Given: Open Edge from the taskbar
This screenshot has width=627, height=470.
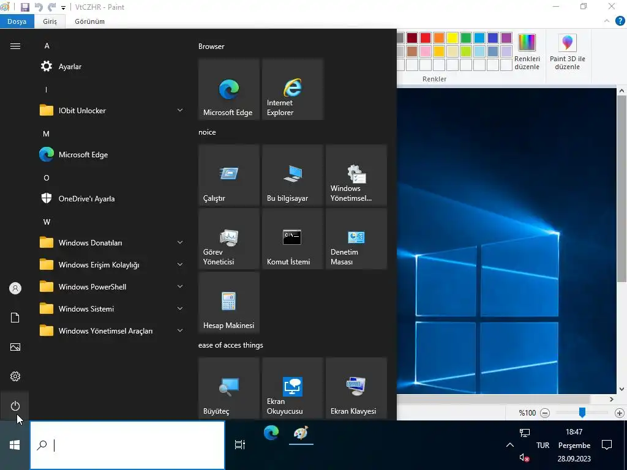Looking at the screenshot, I should tap(271, 433).
